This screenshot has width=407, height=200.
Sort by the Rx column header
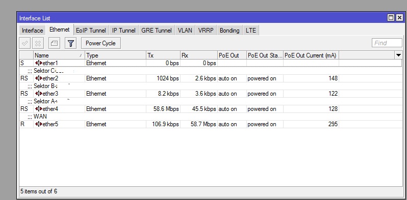199,55
